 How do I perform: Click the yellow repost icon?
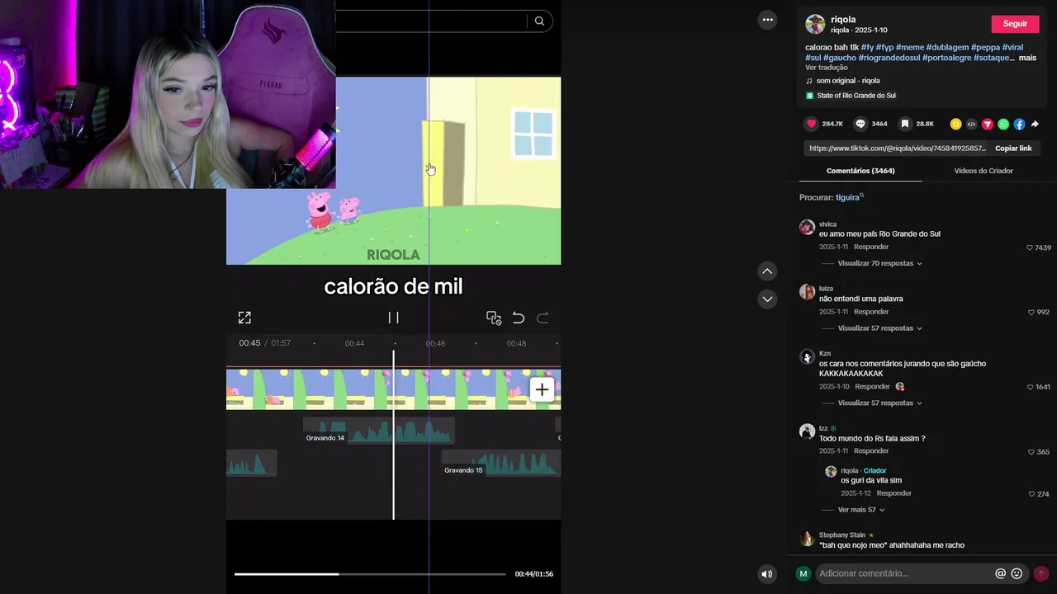[955, 124]
